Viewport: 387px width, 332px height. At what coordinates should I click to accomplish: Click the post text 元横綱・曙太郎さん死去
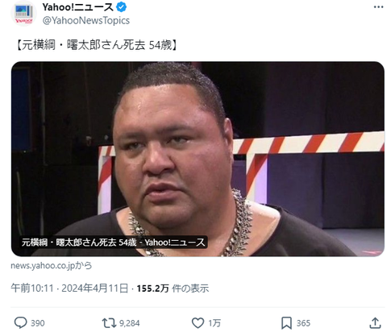point(84,45)
